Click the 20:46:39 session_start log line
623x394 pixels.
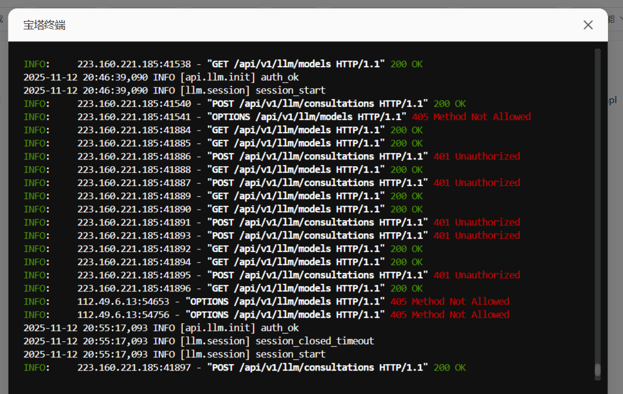pos(174,90)
